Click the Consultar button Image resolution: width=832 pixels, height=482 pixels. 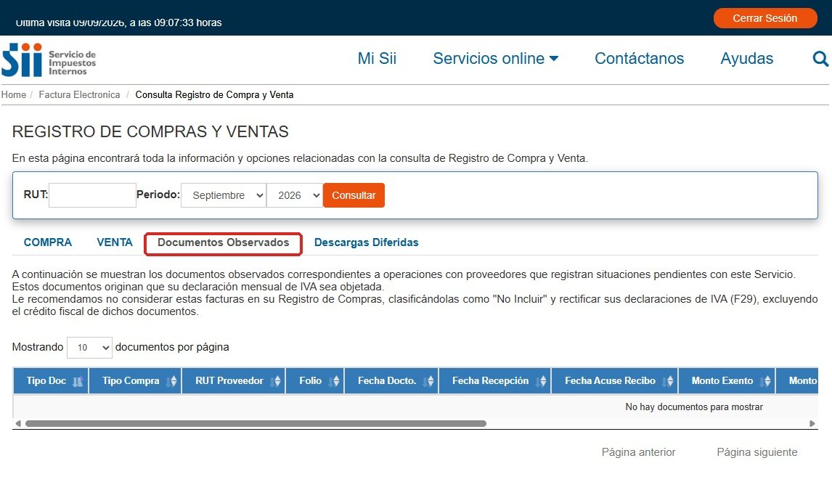point(354,195)
